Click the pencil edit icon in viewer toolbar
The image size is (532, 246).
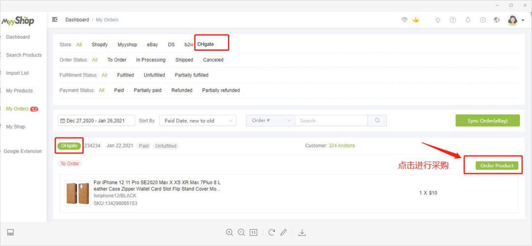click(x=284, y=232)
